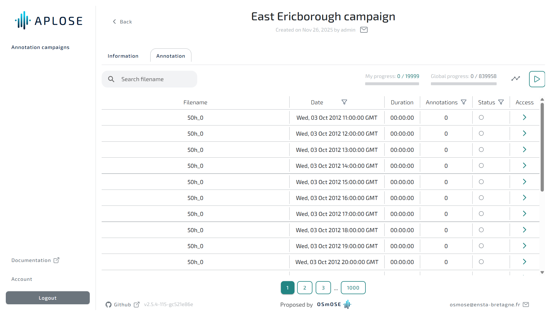Image resolution: width=556 pixels, height=313 pixels.
Task: Open access chevron for 12:00:00 GMT file
Action: [x=524, y=133]
